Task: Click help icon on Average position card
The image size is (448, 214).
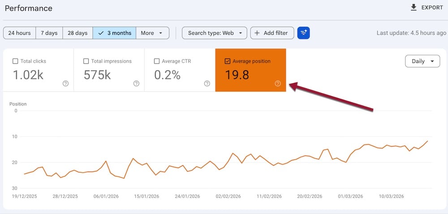Action: (278, 84)
